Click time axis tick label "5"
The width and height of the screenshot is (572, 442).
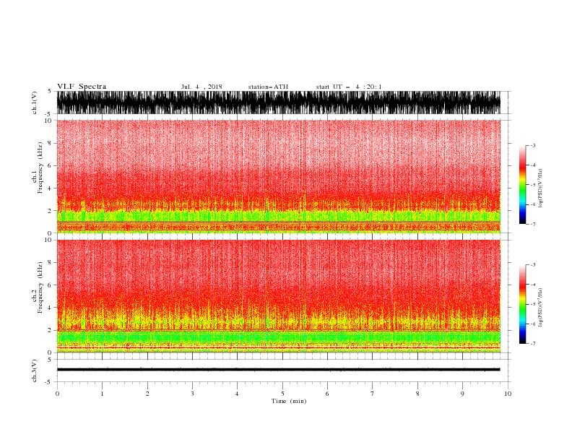tap(282, 394)
